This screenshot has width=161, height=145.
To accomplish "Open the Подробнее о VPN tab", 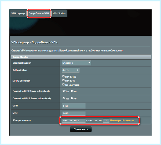I will (39, 13).
